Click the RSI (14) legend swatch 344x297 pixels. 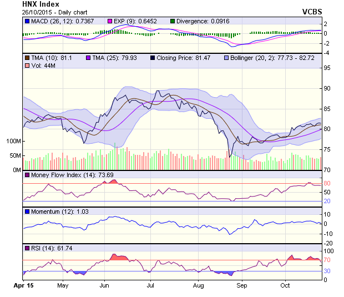click(x=27, y=248)
